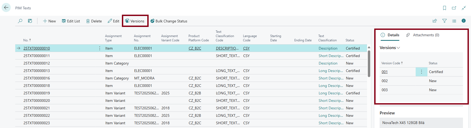
Task: Open row menu for 25TXT00000010
Action: (100, 48)
